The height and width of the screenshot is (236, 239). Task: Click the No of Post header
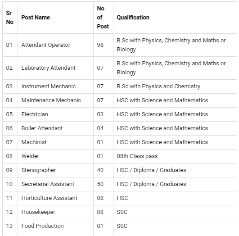[x=103, y=18]
